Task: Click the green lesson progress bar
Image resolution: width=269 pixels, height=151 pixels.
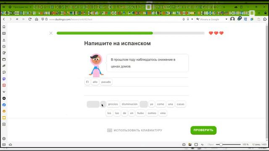Action: click(x=131, y=33)
